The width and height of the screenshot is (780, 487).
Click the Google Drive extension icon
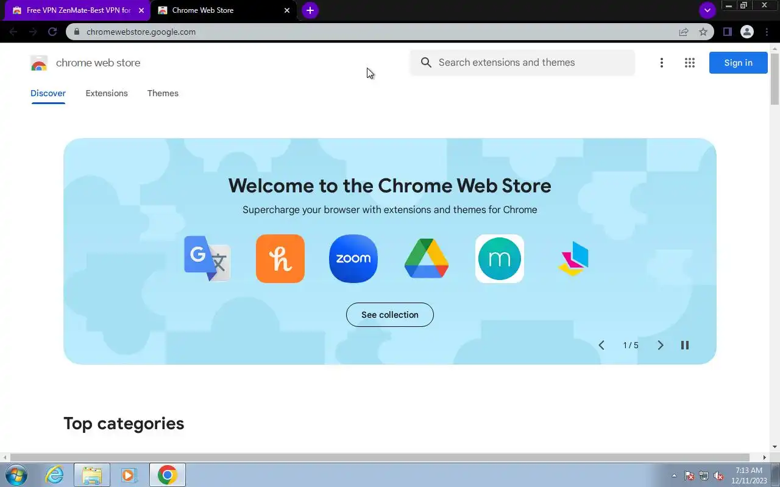[427, 259]
